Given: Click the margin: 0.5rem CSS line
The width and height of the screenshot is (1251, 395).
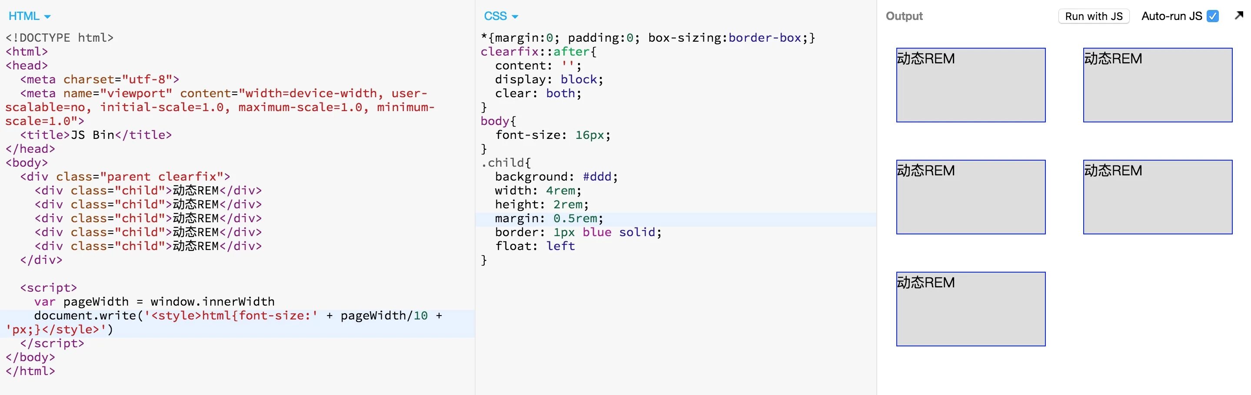Looking at the screenshot, I should (x=549, y=219).
